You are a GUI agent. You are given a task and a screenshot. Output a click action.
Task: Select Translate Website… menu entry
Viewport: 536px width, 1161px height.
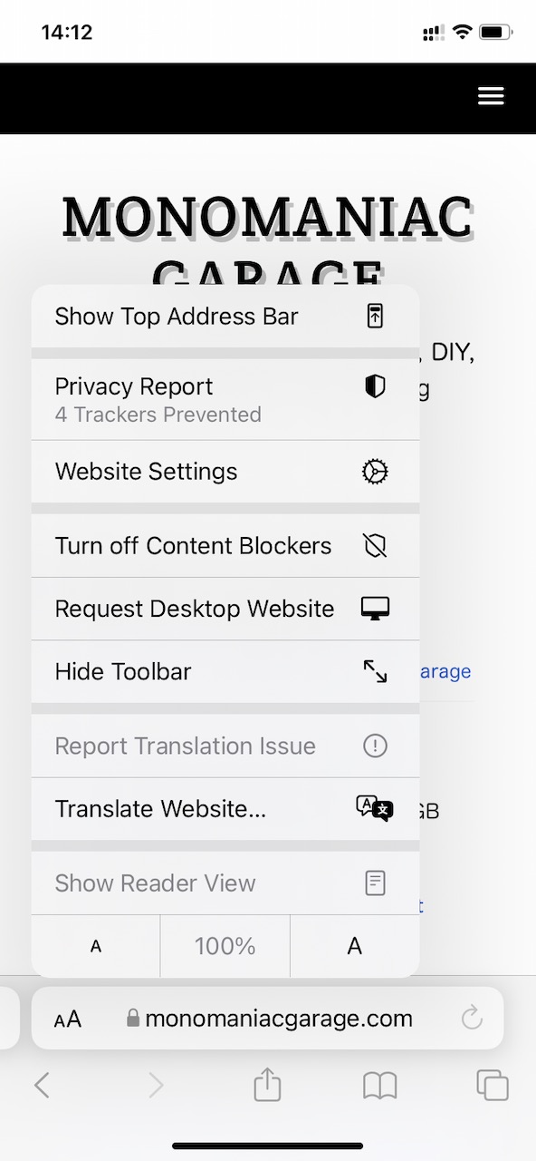point(225,809)
